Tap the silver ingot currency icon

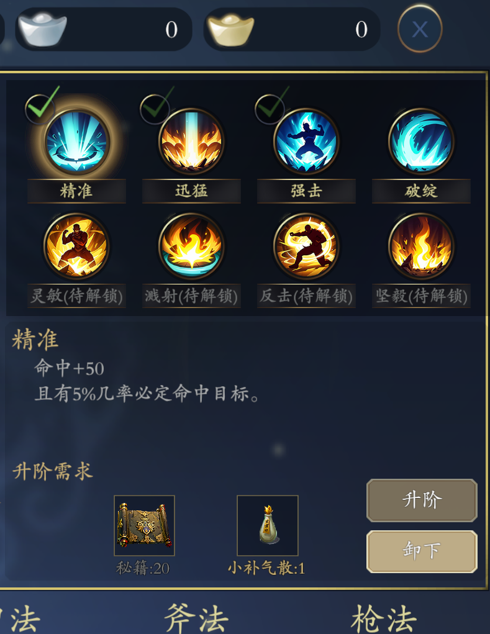42,29
